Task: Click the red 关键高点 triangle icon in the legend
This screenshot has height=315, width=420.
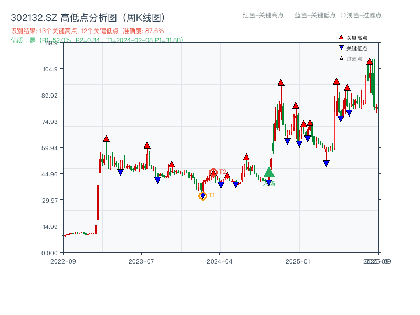Action: (340, 37)
